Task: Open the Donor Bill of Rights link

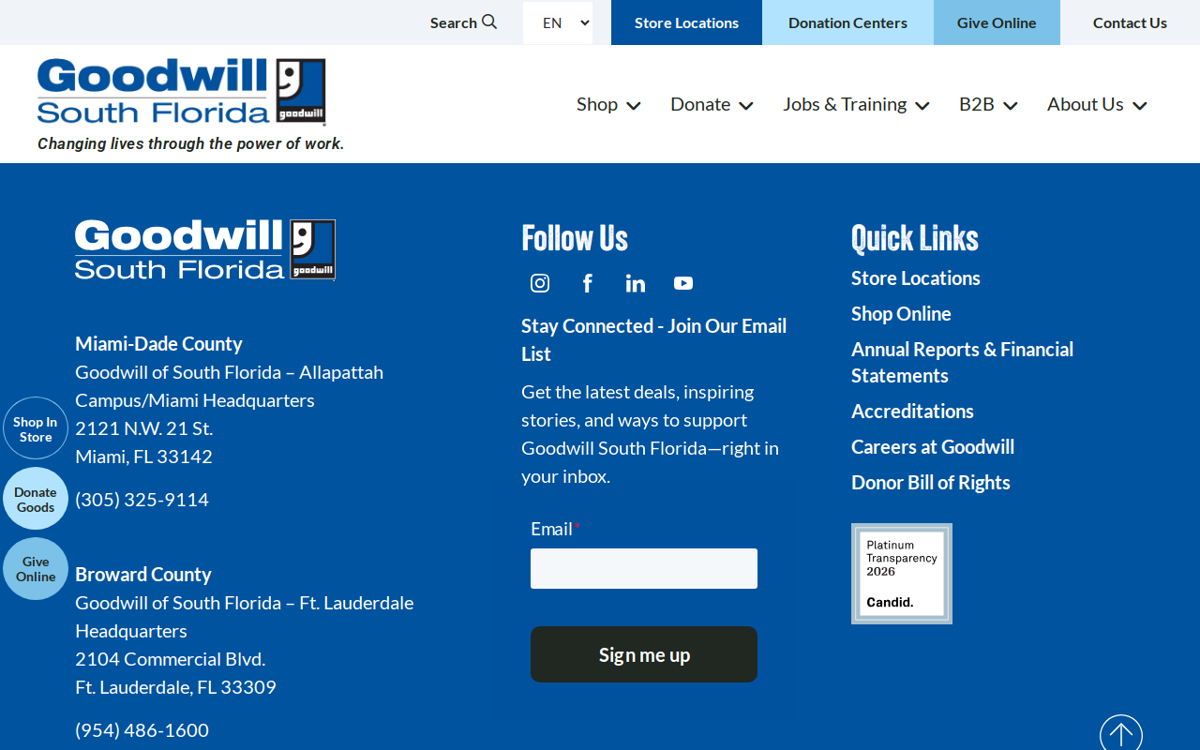Action: (931, 483)
